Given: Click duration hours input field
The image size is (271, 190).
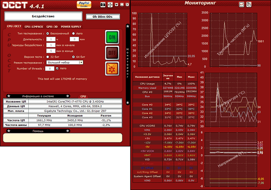Looking at the screenshot, I should pos(51,39).
